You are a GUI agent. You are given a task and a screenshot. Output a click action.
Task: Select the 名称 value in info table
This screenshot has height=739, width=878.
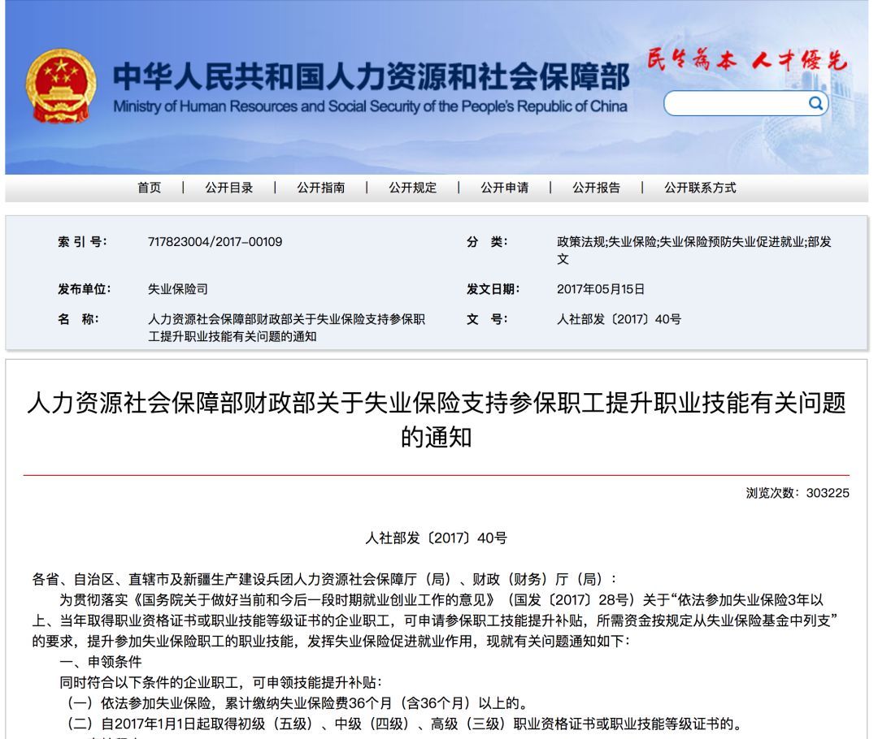coord(286,328)
